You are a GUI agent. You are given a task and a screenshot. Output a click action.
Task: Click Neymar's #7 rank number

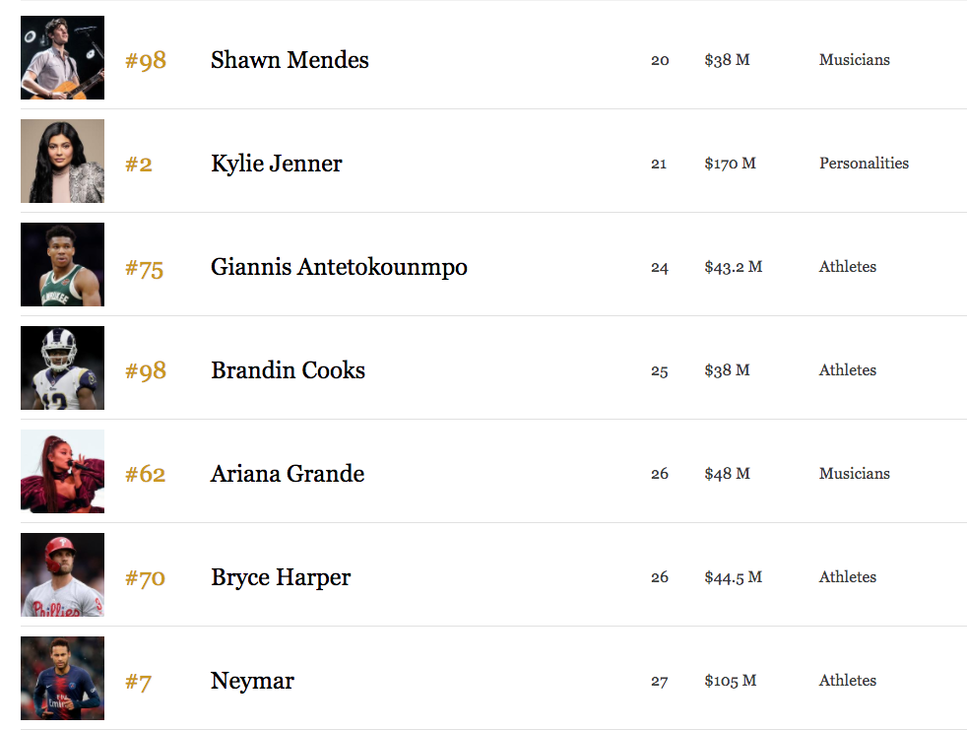pos(139,682)
